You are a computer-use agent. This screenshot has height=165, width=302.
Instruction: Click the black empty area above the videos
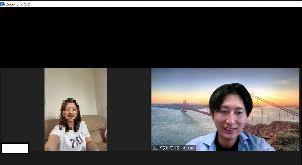(151, 38)
